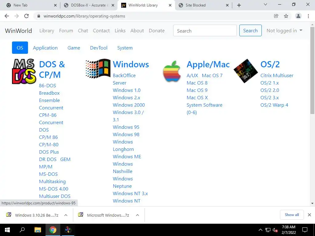Bookmark page with star icon
Screen dimensions: 315x236
[x=286, y=16]
